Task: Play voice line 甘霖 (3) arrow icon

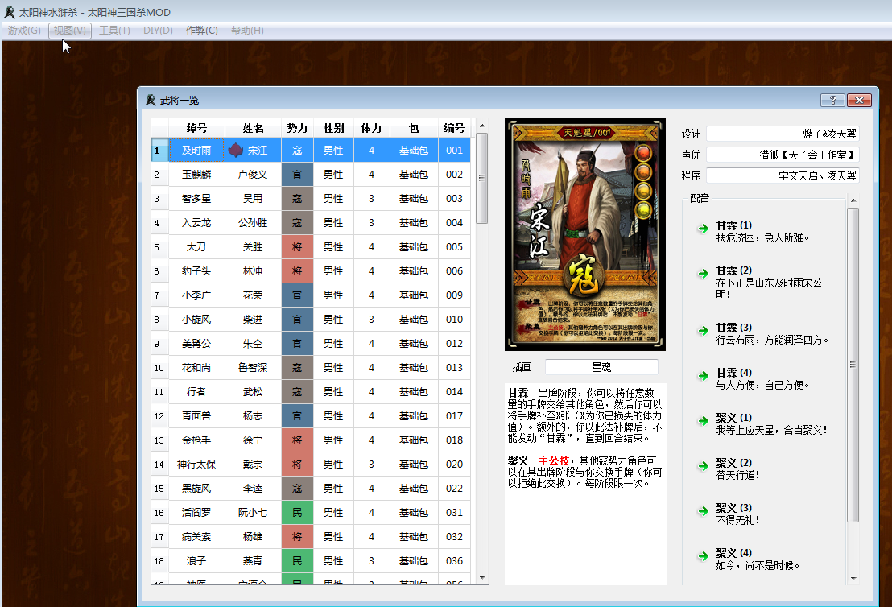Action: pos(703,331)
